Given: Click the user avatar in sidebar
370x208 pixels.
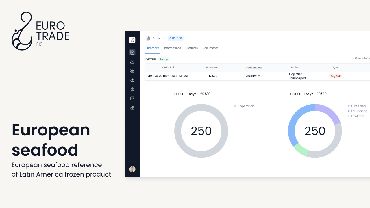Looking at the screenshot, I should (x=132, y=169).
